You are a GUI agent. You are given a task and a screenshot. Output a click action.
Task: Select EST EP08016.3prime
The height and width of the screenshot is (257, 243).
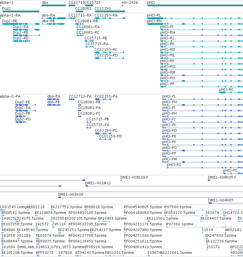[x=99, y=207]
